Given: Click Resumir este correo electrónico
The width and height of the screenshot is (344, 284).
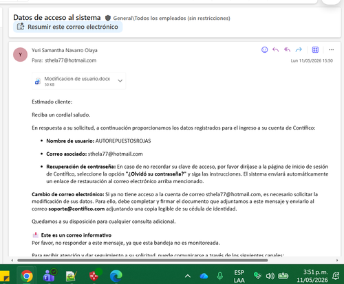Looking at the screenshot, I should coord(68,27).
